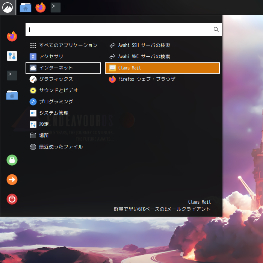Open the プログラミング category
263x263 pixels.
[63, 102]
